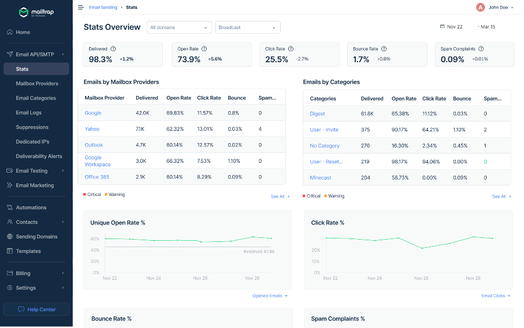The width and height of the screenshot is (524, 328).
Task: Click the Spam Complaints help icon
Action: (x=481, y=49)
